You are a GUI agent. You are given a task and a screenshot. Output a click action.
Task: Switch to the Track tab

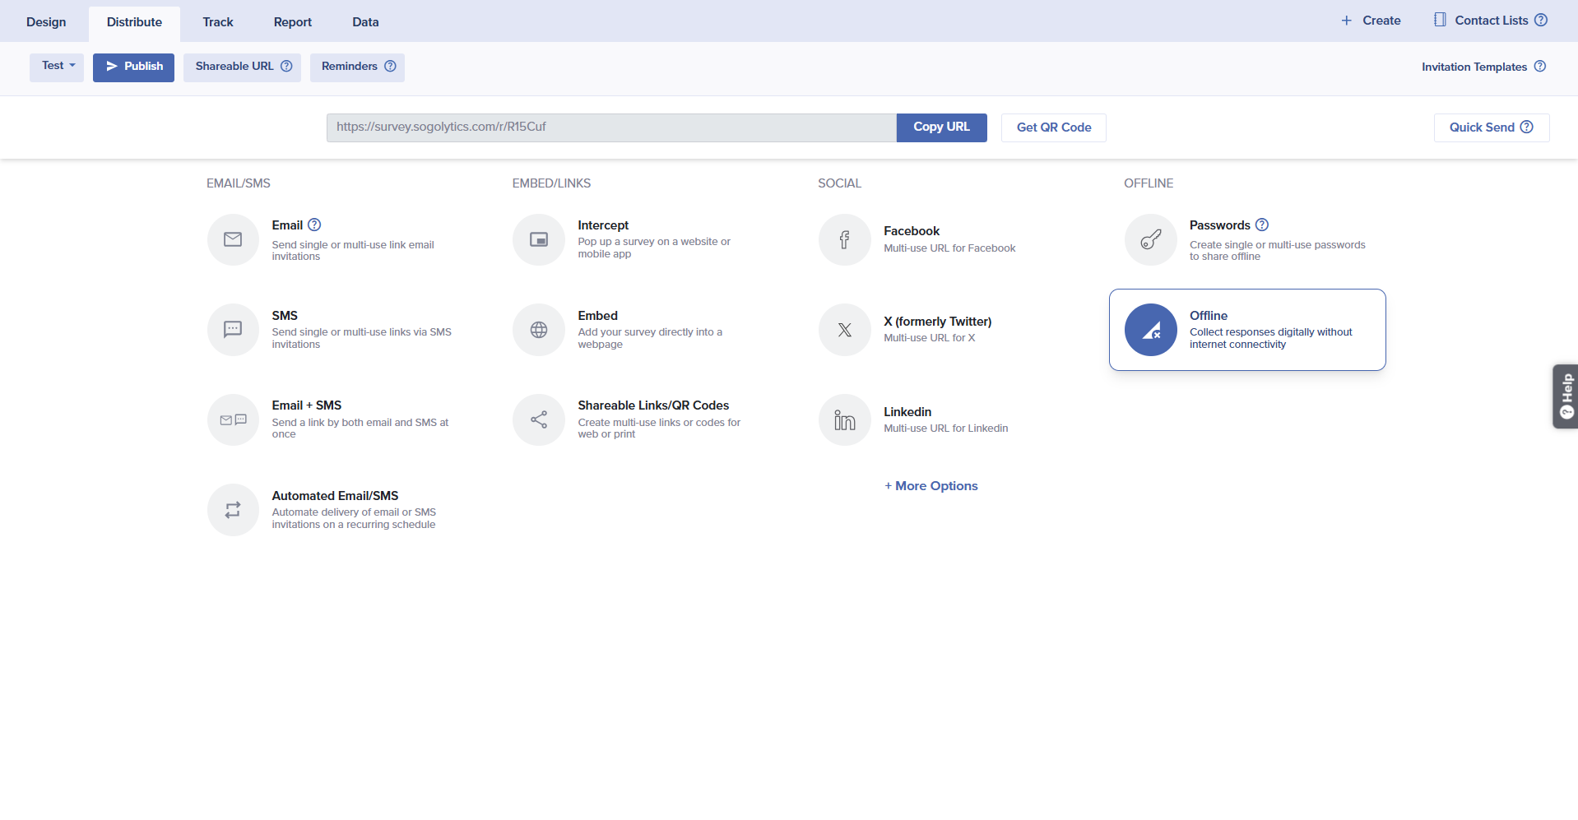(x=218, y=22)
